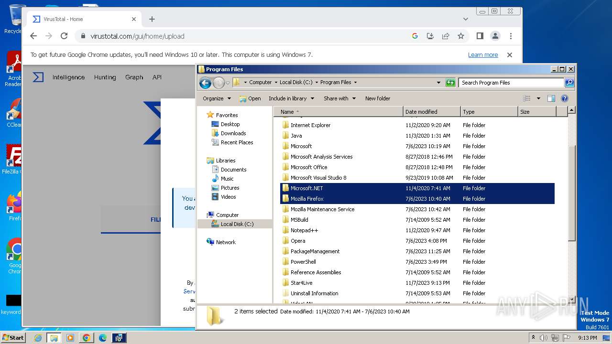
Task: Select the Notepad++ folder
Action: click(x=304, y=230)
